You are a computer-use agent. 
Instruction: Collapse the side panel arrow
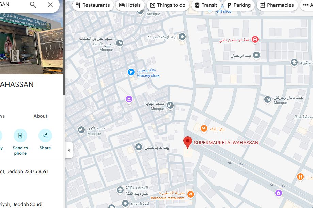point(69,150)
